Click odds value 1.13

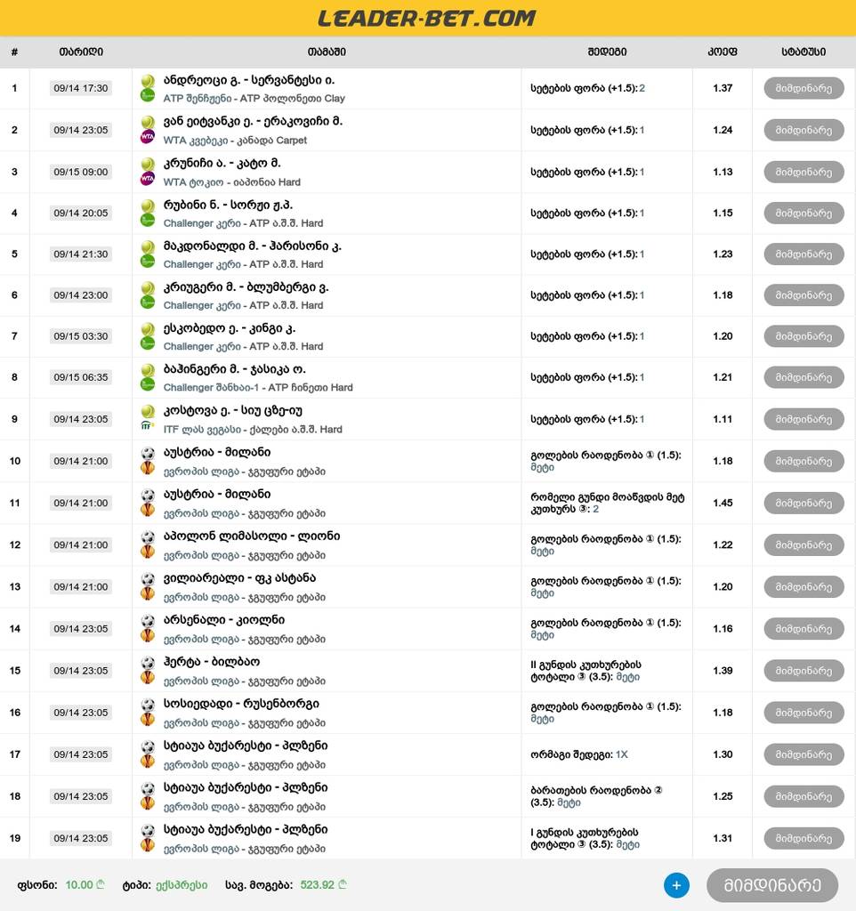pyautogui.click(x=723, y=172)
